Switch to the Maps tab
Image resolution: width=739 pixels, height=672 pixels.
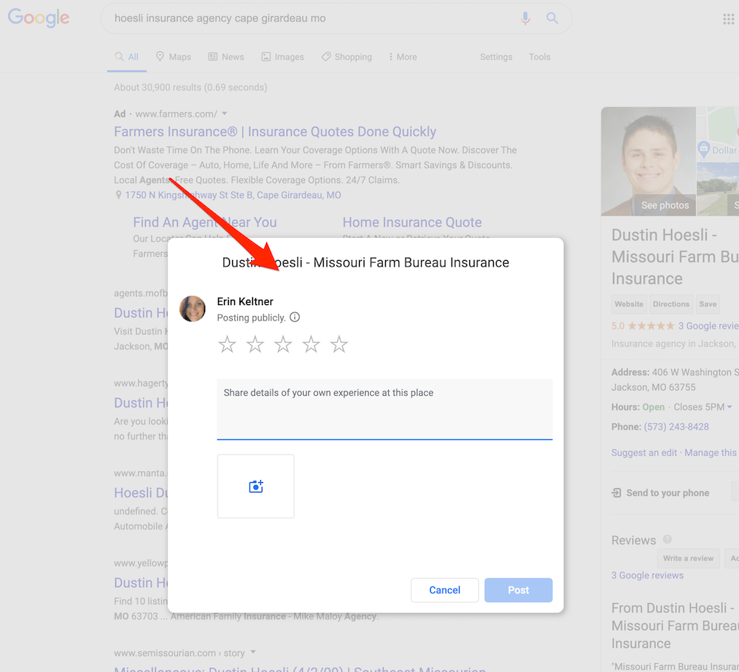[x=174, y=57]
